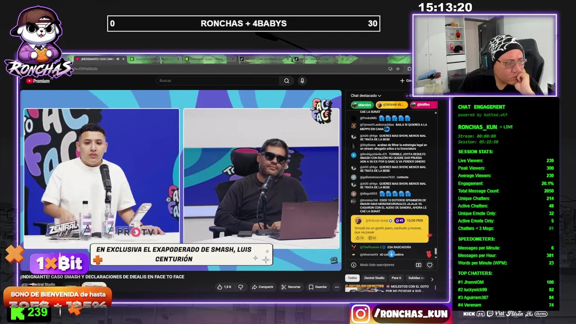Screen dimensions: 576x324
Task: Open the MOLESTOS CON EL GOTO suggested video thumbnail
Action: pyautogui.click(x=364, y=288)
